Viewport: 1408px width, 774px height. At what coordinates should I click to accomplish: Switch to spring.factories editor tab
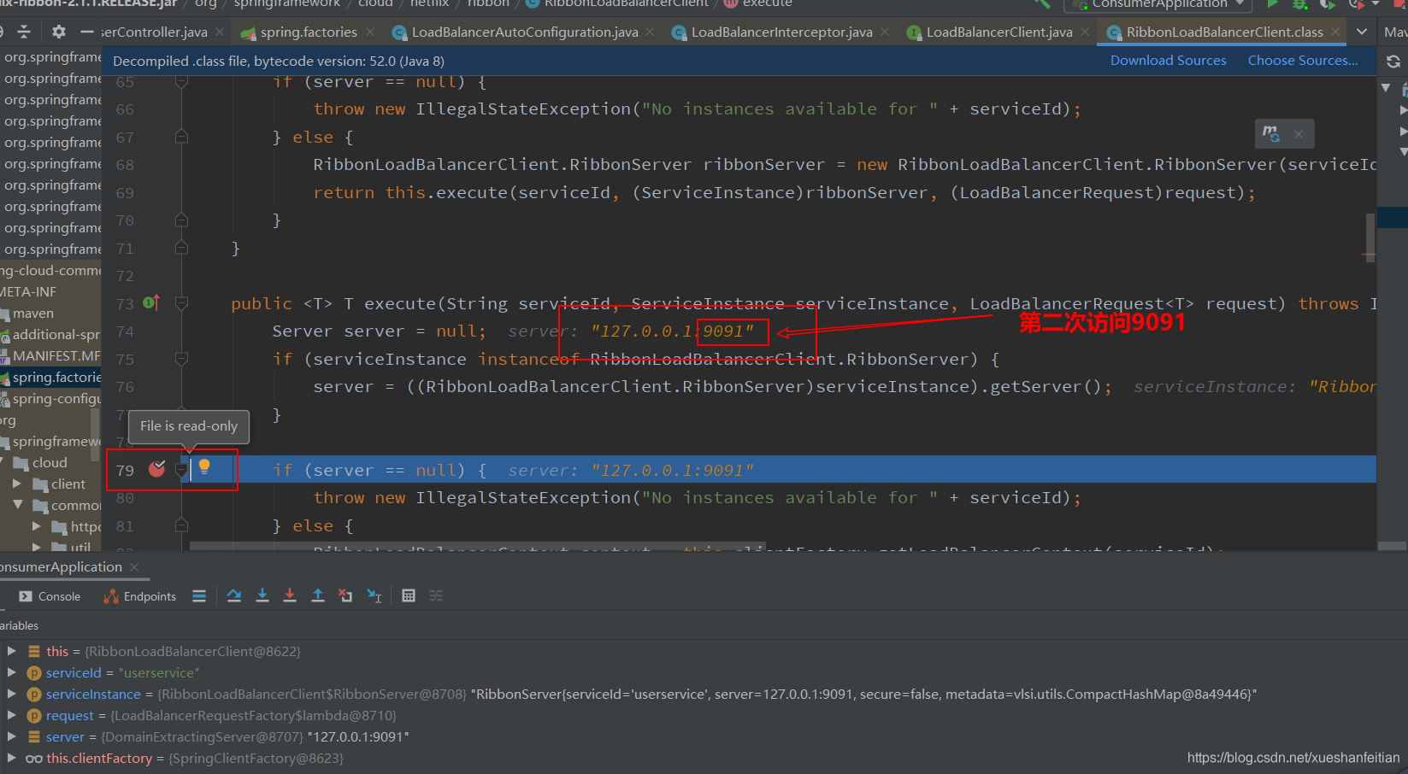[x=309, y=32]
